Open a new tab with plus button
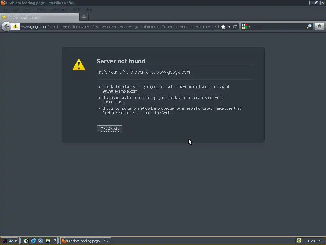The image size is (326, 245). (84, 17)
